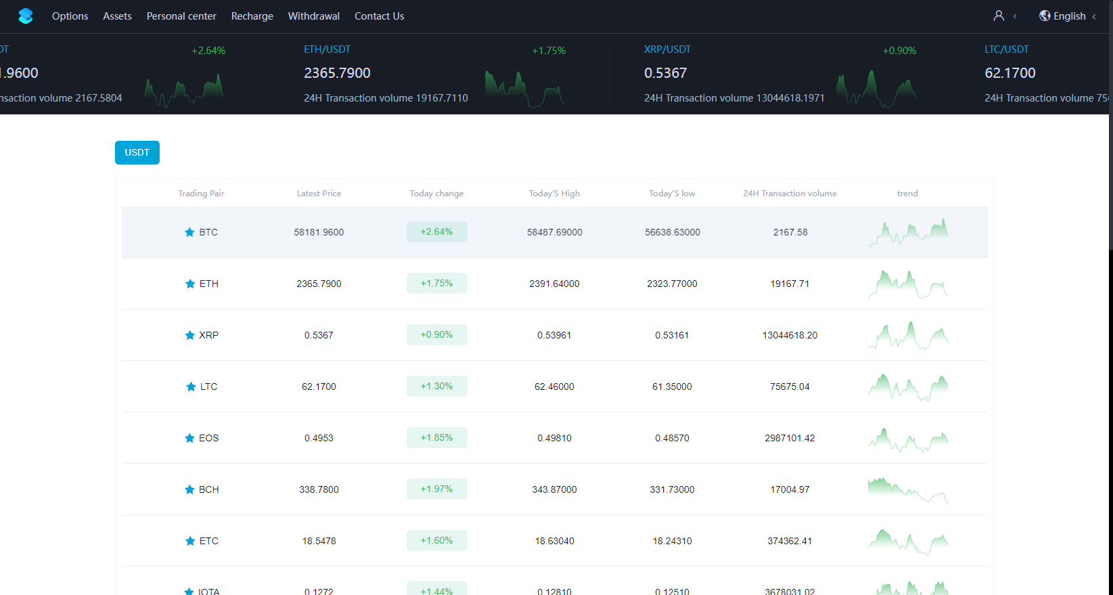Open the BTC trend sparkline chart
This screenshot has width=1113, height=595.
[908, 232]
